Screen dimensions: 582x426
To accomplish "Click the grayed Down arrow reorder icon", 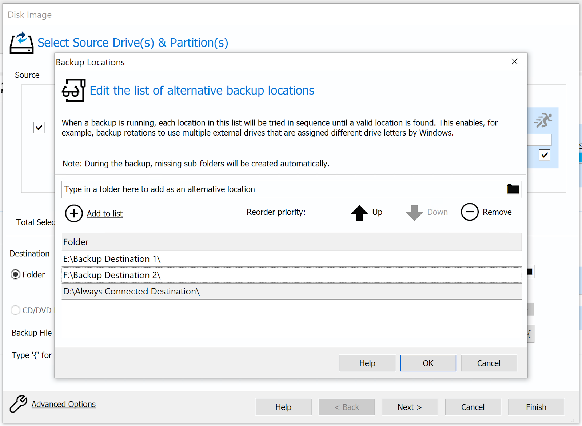I will [414, 213].
